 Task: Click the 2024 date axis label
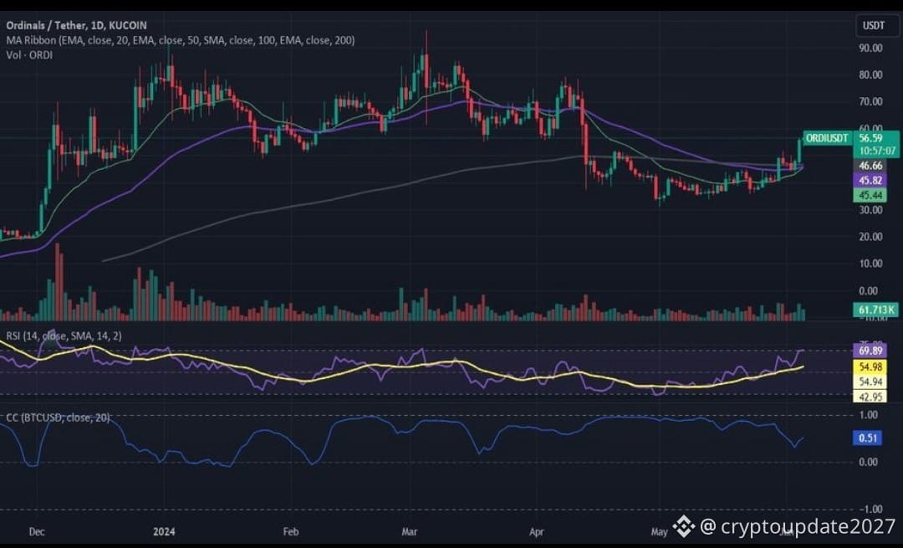(x=164, y=531)
